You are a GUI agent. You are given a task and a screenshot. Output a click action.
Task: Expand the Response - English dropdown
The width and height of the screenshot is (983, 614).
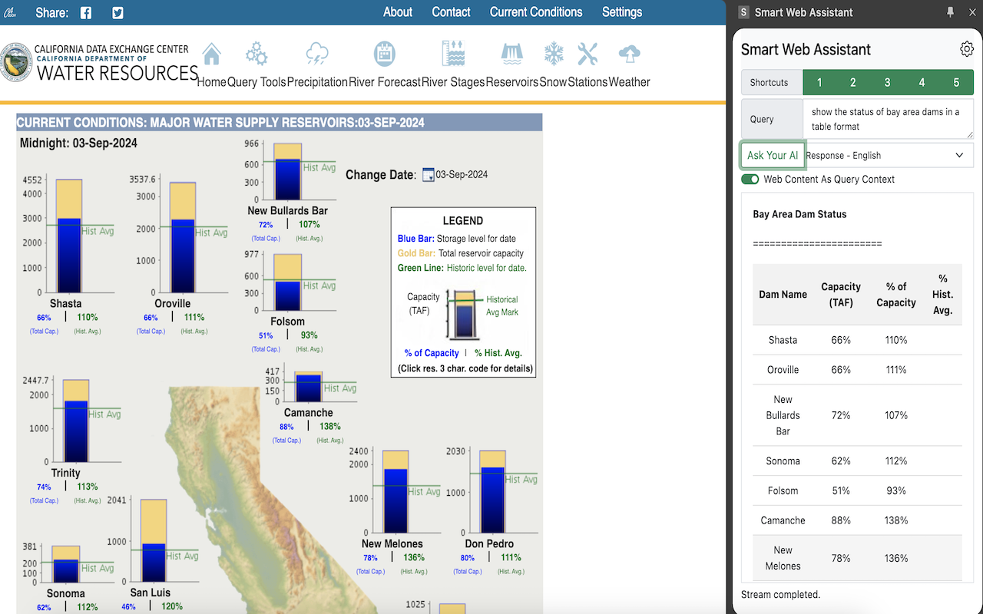(x=888, y=155)
